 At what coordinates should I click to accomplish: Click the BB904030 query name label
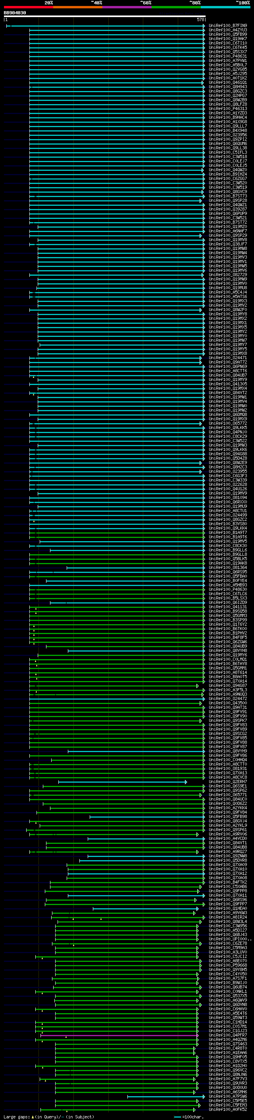tap(15, 13)
